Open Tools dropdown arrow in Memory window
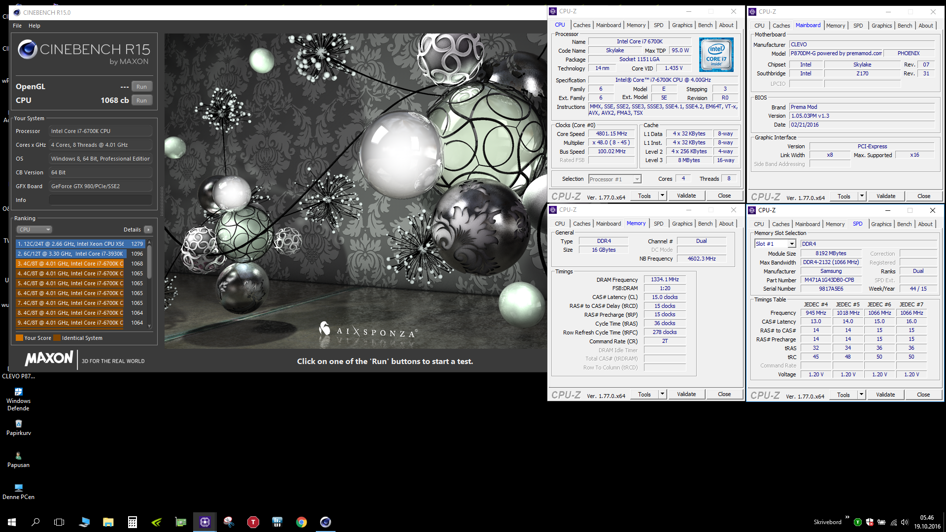The width and height of the screenshot is (946, 532). click(x=662, y=394)
